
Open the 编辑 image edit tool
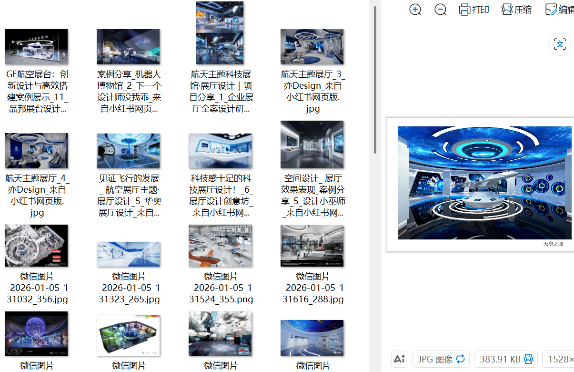click(559, 10)
